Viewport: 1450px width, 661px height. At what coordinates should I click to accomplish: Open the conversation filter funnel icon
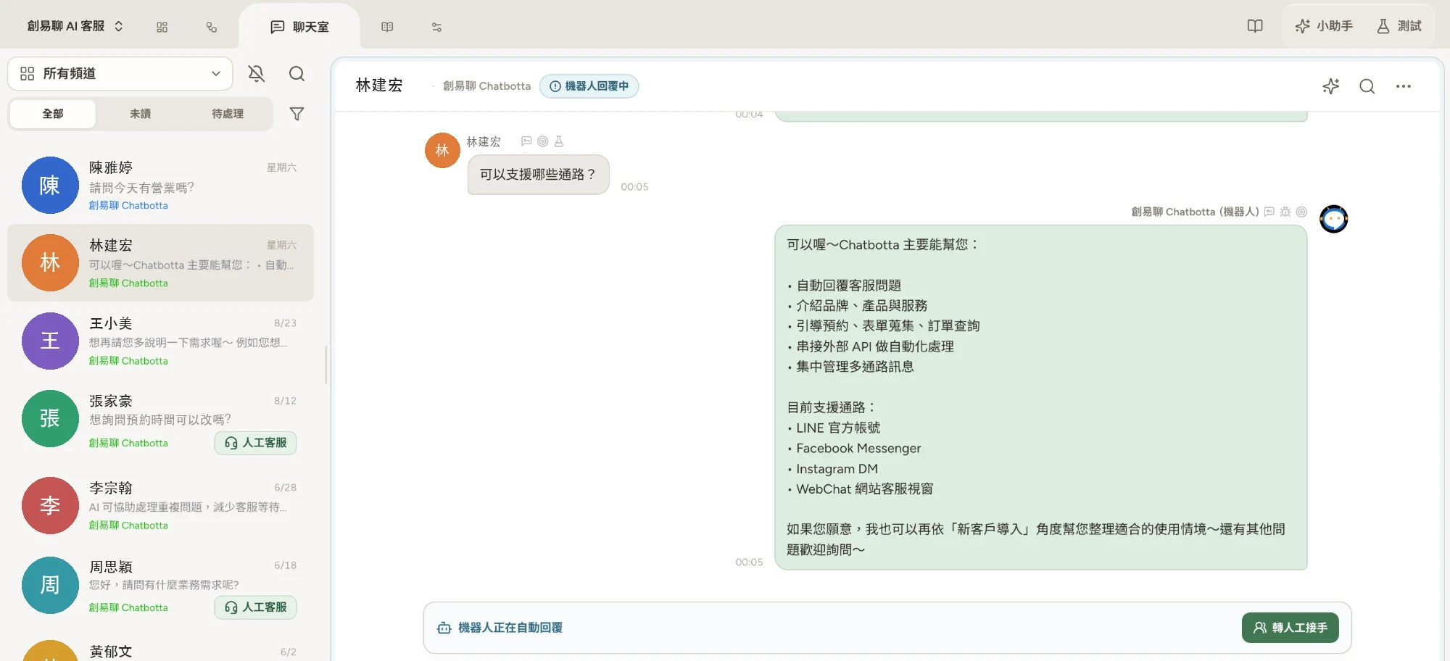coord(297,114)
